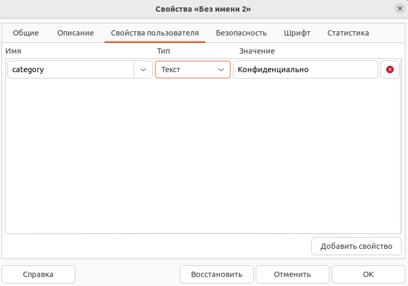Go to the Безопасность tab
Viewport: 408px width, 286px height.
[241, 33]
